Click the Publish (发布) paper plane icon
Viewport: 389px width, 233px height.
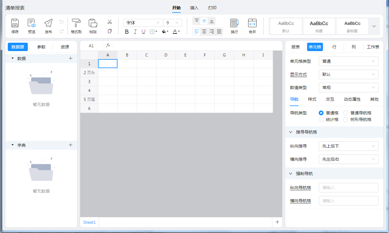point(48,23)
